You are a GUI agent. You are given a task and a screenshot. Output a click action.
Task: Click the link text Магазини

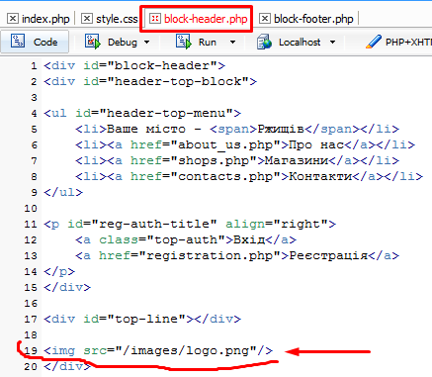pos(297,160)
